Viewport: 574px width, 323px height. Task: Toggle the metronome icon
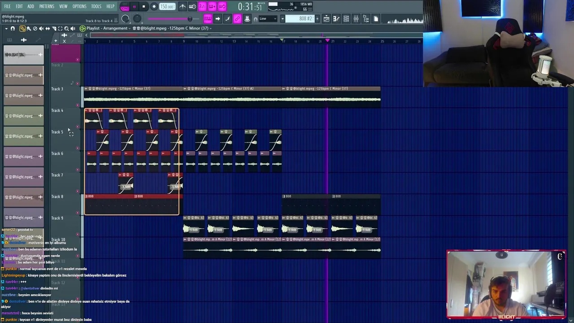[x=183, y=6]
